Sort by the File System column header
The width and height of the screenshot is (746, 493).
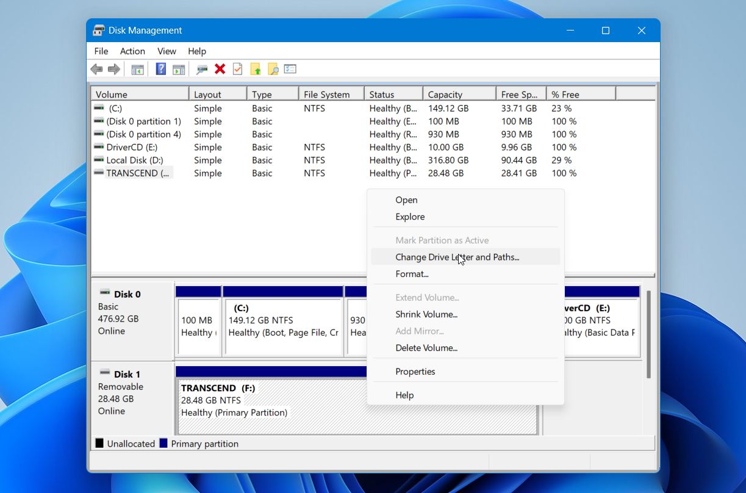click(x=331, y=94)
